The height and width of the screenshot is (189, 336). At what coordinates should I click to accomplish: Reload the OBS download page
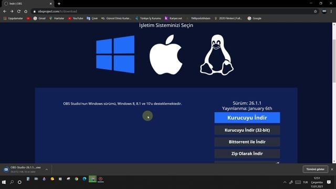(19, 12)
